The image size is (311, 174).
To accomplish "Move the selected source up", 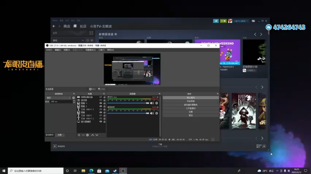I will coord(93,135).
